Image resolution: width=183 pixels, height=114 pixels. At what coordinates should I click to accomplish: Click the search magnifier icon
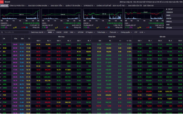[2, 32]
